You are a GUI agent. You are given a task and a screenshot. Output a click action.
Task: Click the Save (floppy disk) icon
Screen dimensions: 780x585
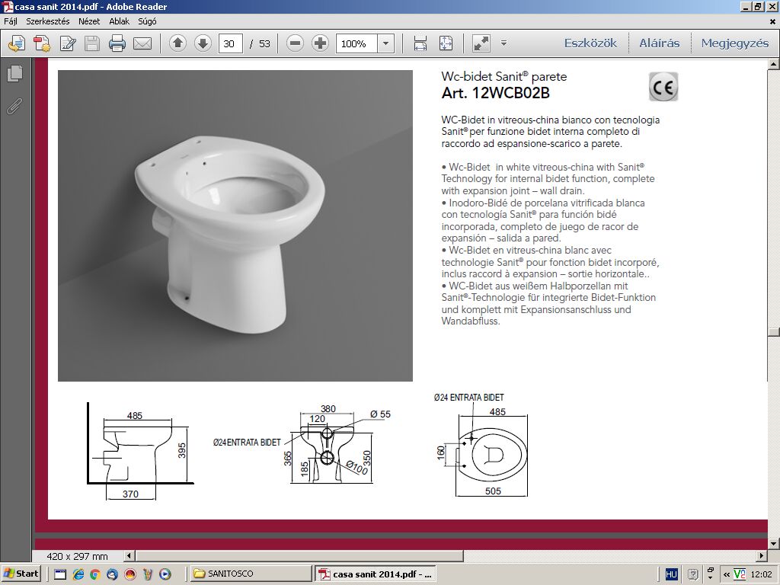coord(92,43)
